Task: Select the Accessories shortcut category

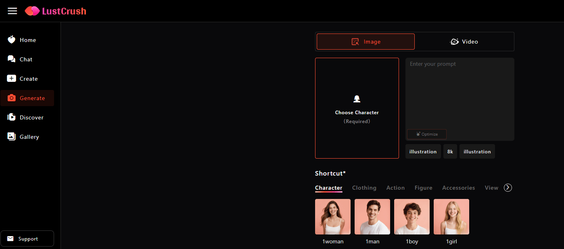Action: pyautogui.click(x=458, y=187)
